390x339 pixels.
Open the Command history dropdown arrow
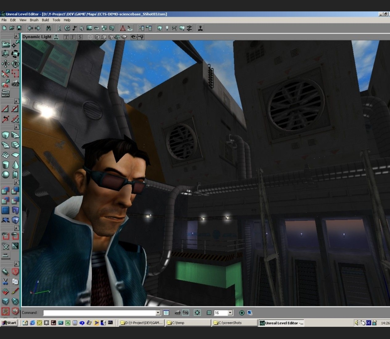coord(158,313)
